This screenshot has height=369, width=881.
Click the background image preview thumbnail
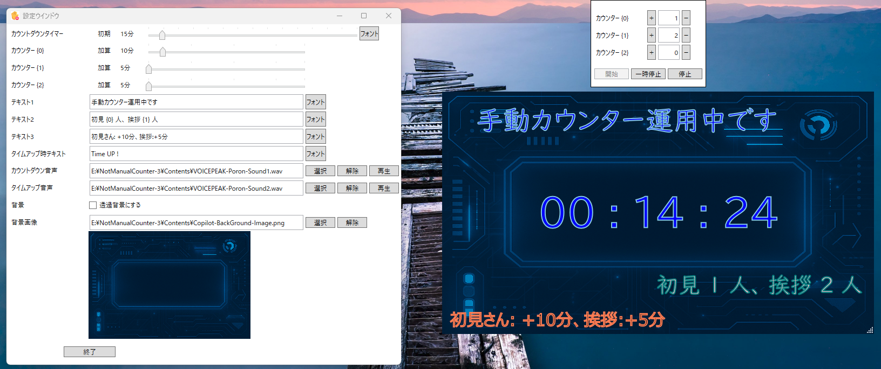[170, 285]
